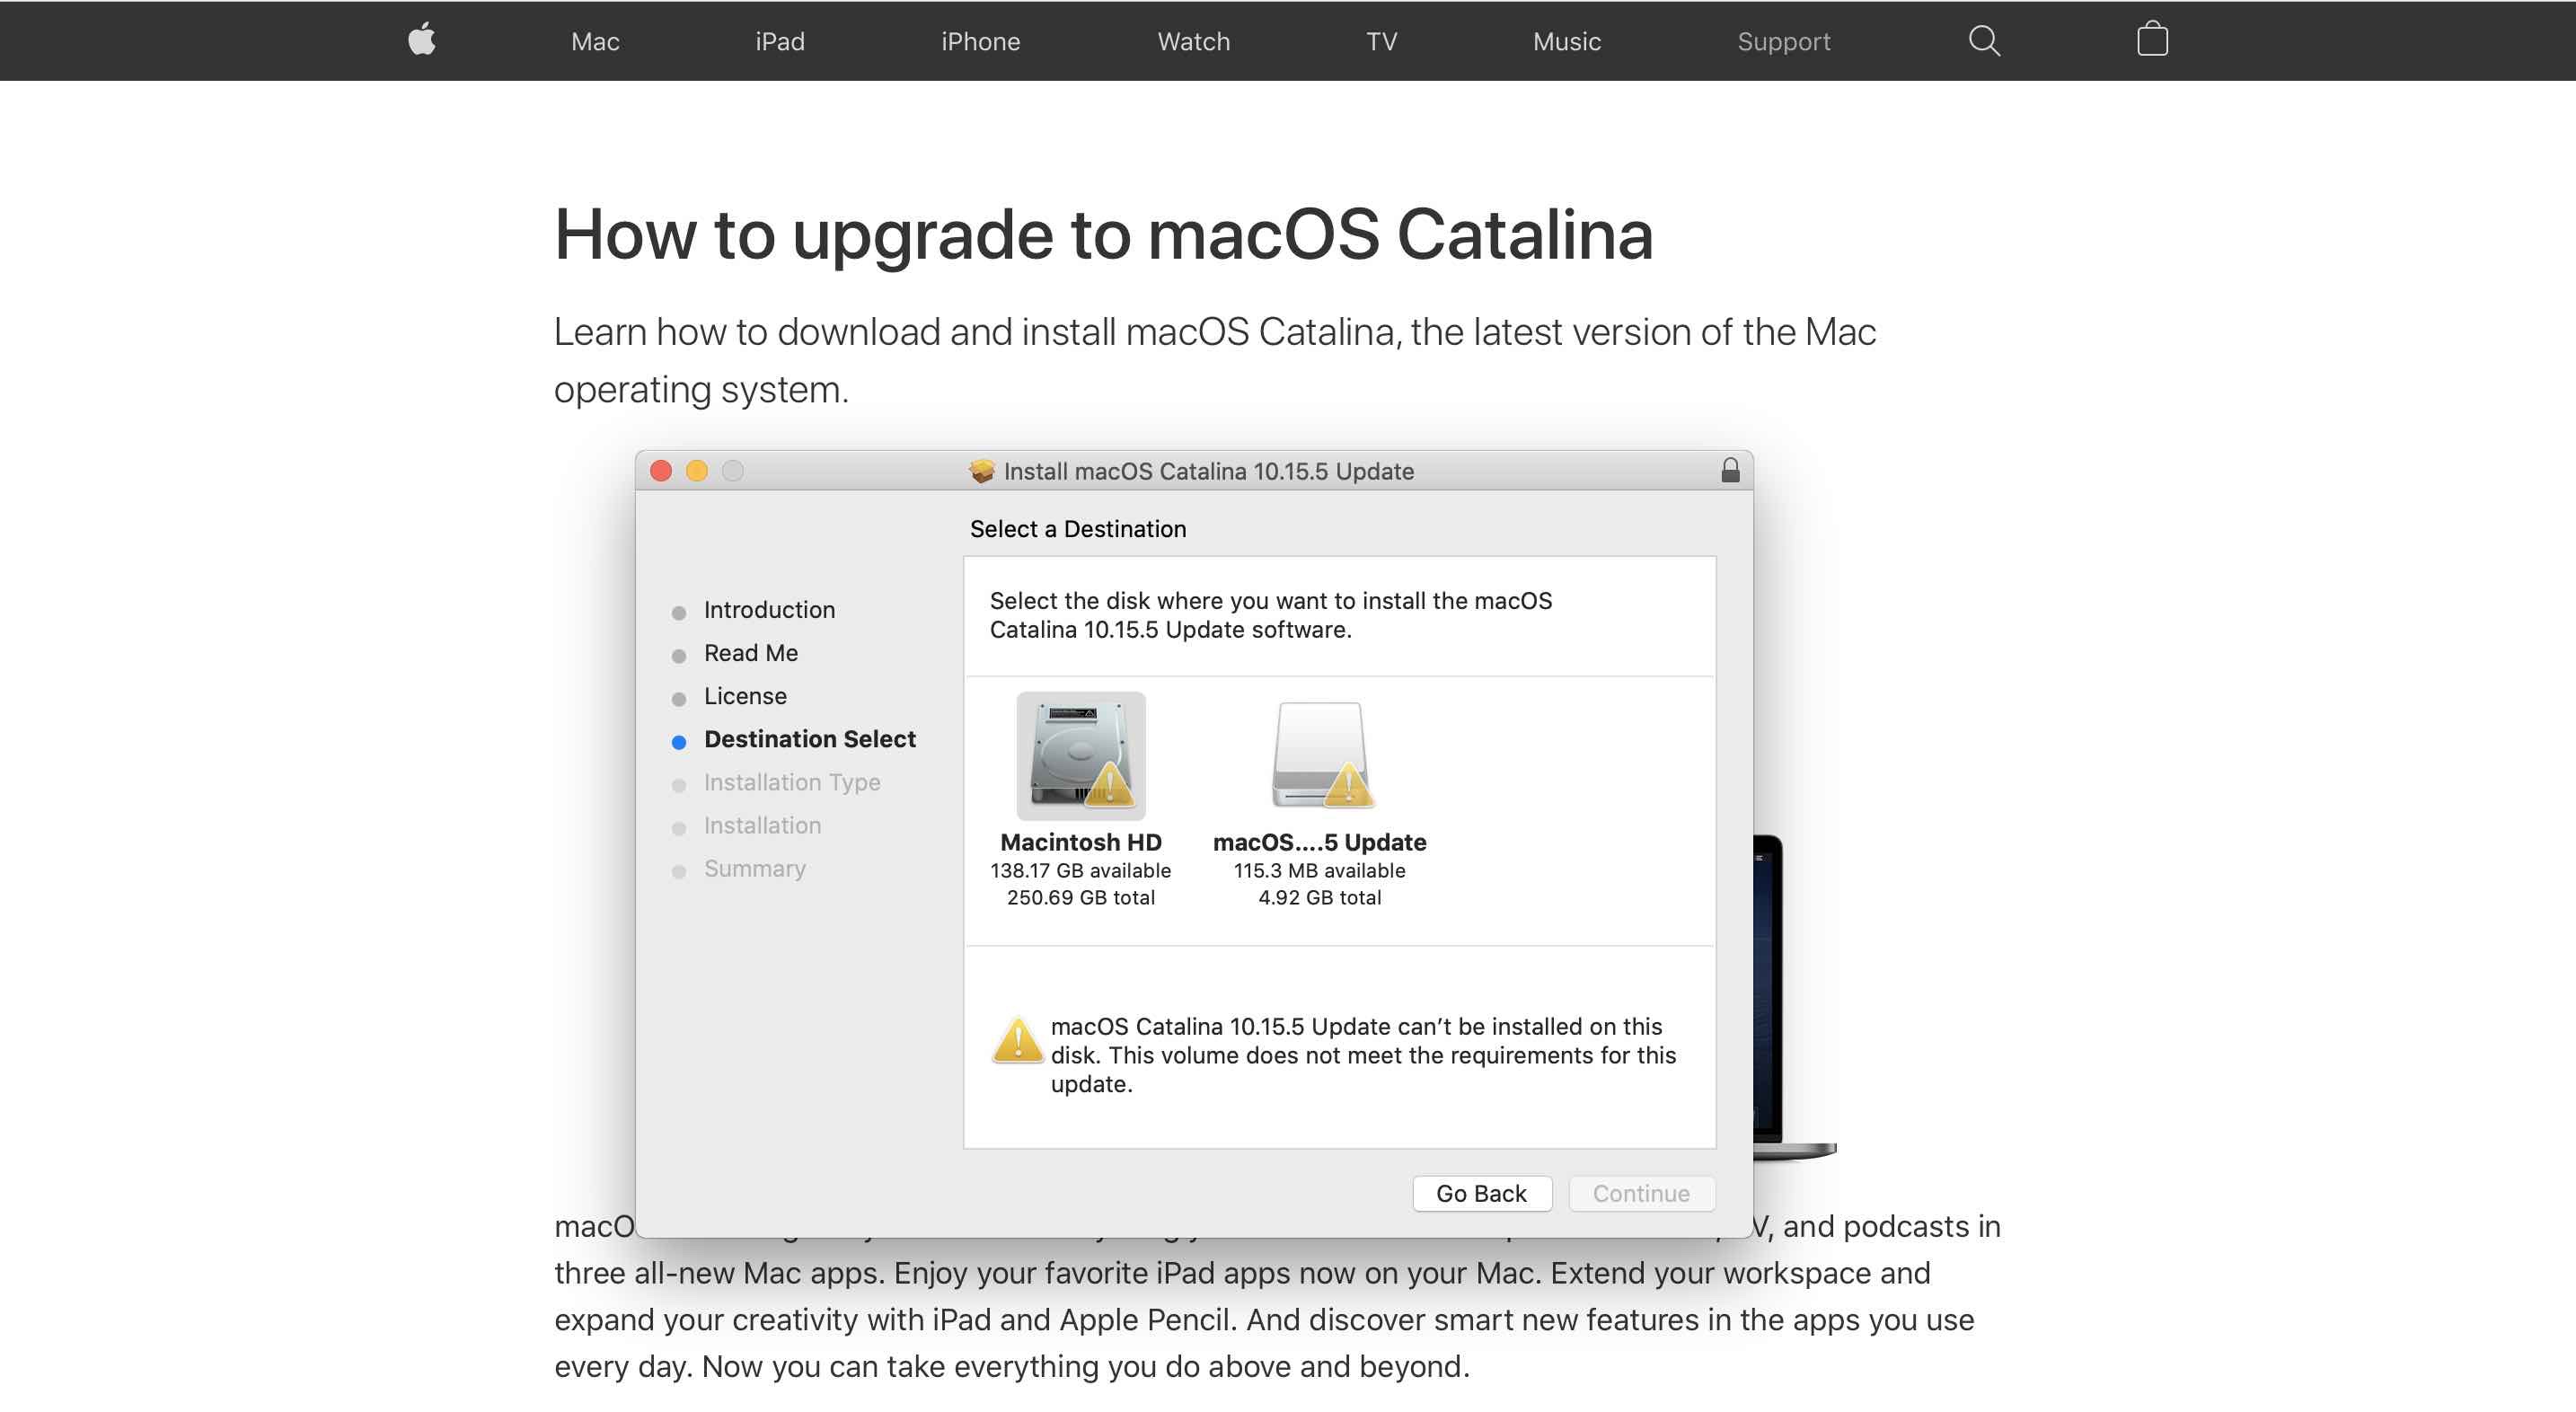This screenshot has height=1412, width=2576.
Task: Select the License step in the sidebar
Action: [744, 696]
